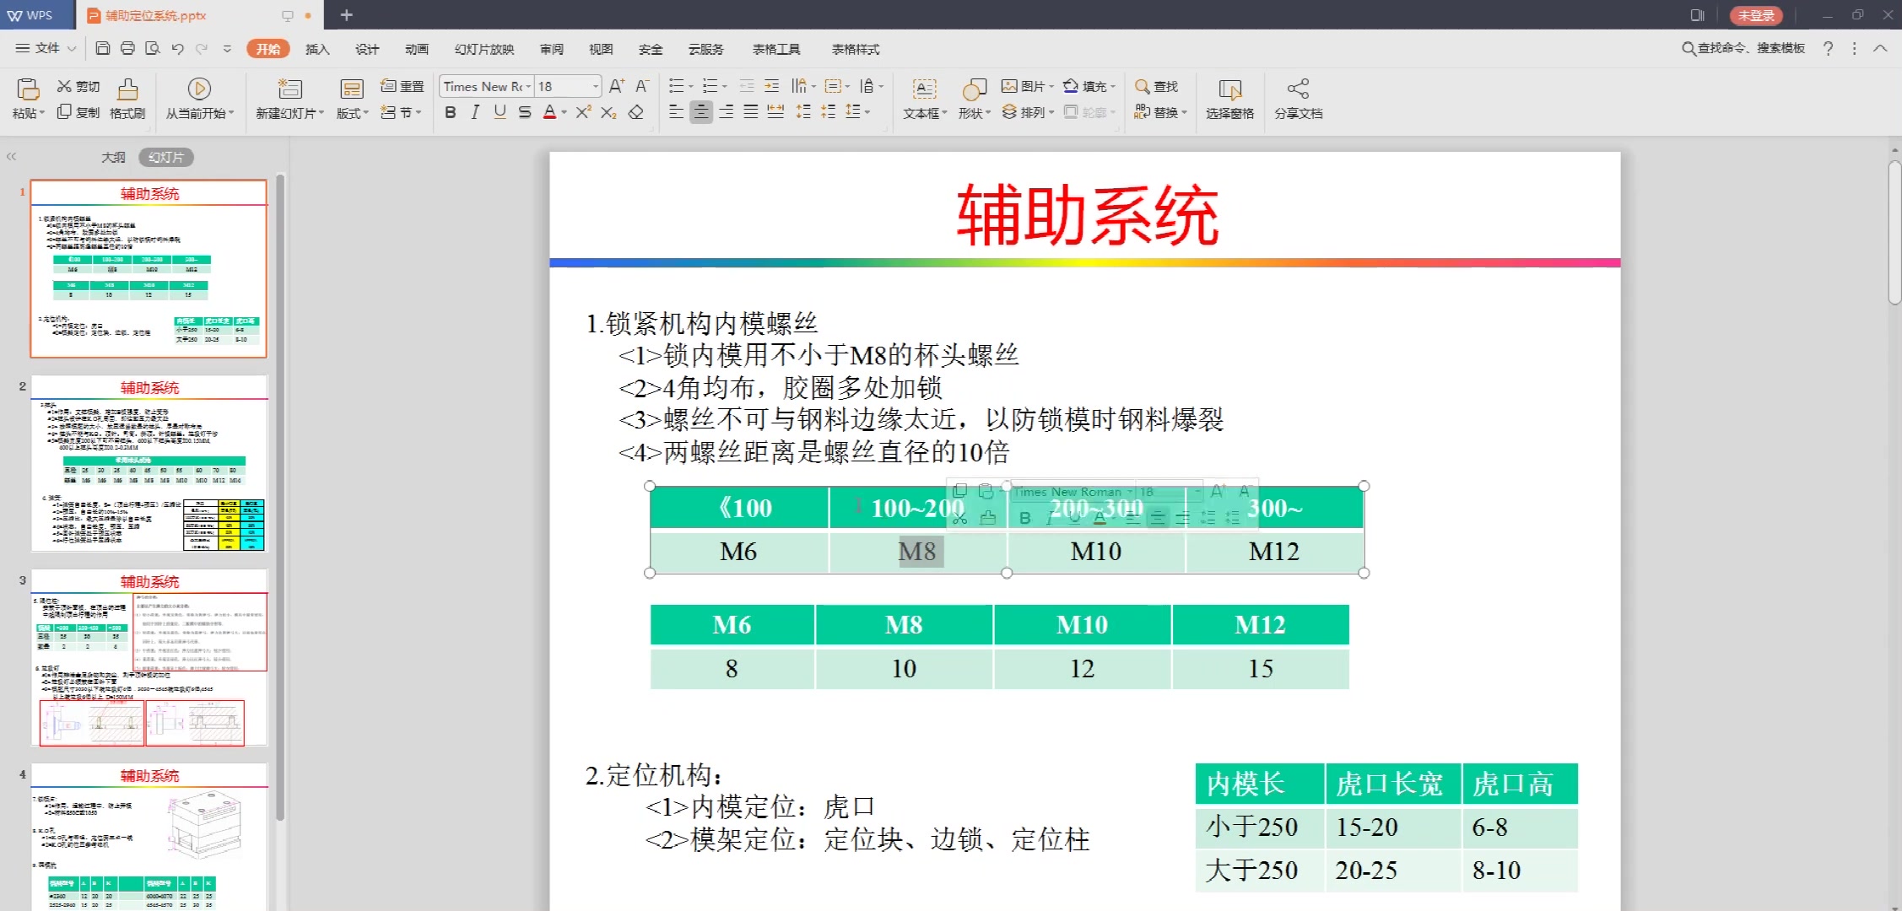Open the Selection Pane (选择窗格)
The width and height of the screenshot is (1902, 911).
coord(1230,99)
